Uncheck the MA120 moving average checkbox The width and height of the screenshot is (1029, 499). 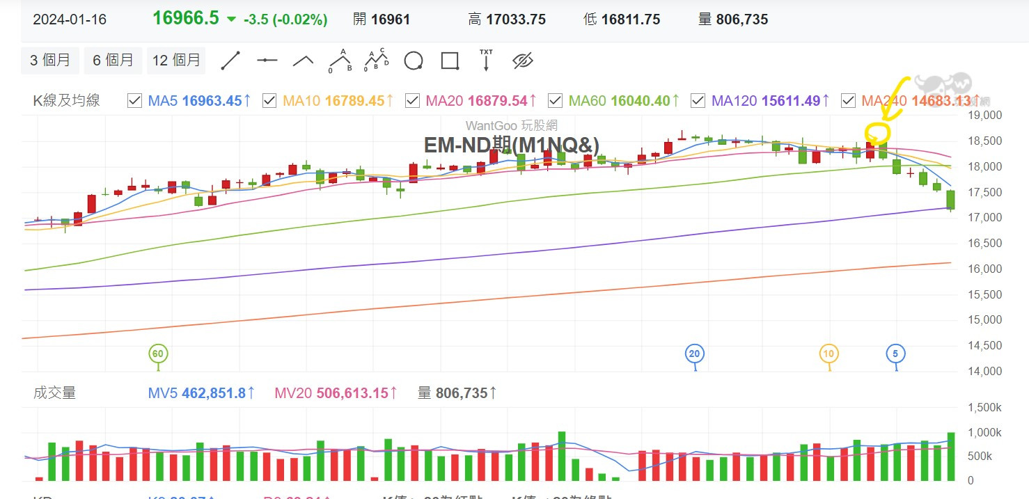coord(698,101)
